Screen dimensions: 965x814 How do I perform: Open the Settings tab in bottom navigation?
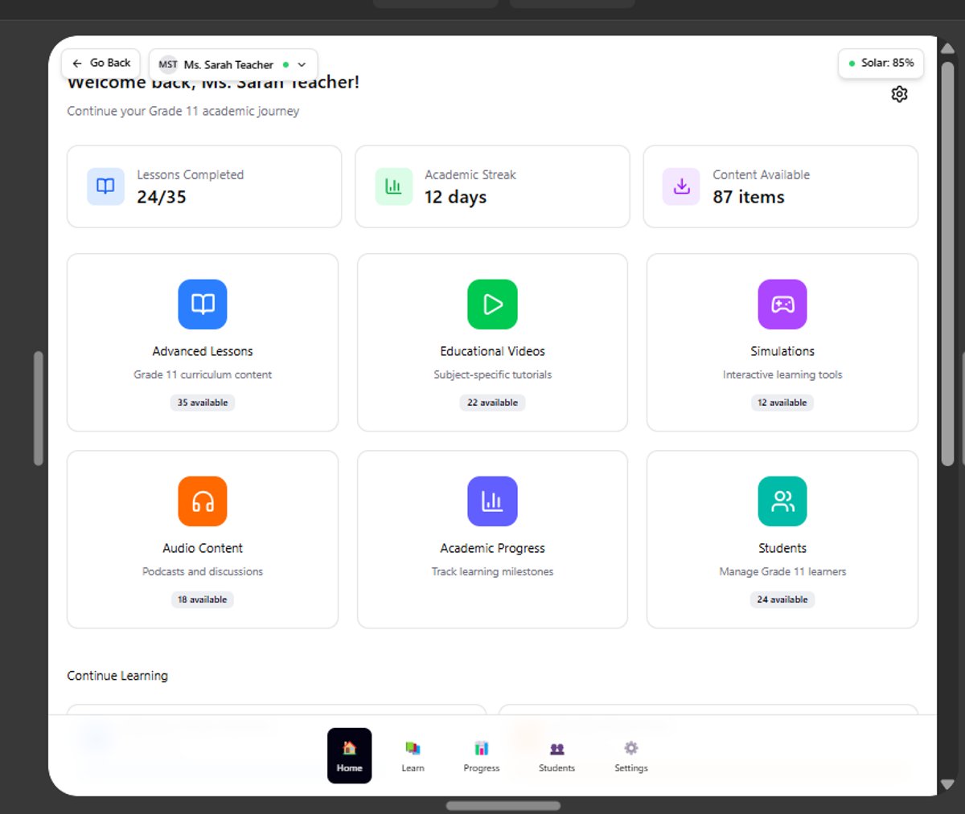tap(630, 755)
